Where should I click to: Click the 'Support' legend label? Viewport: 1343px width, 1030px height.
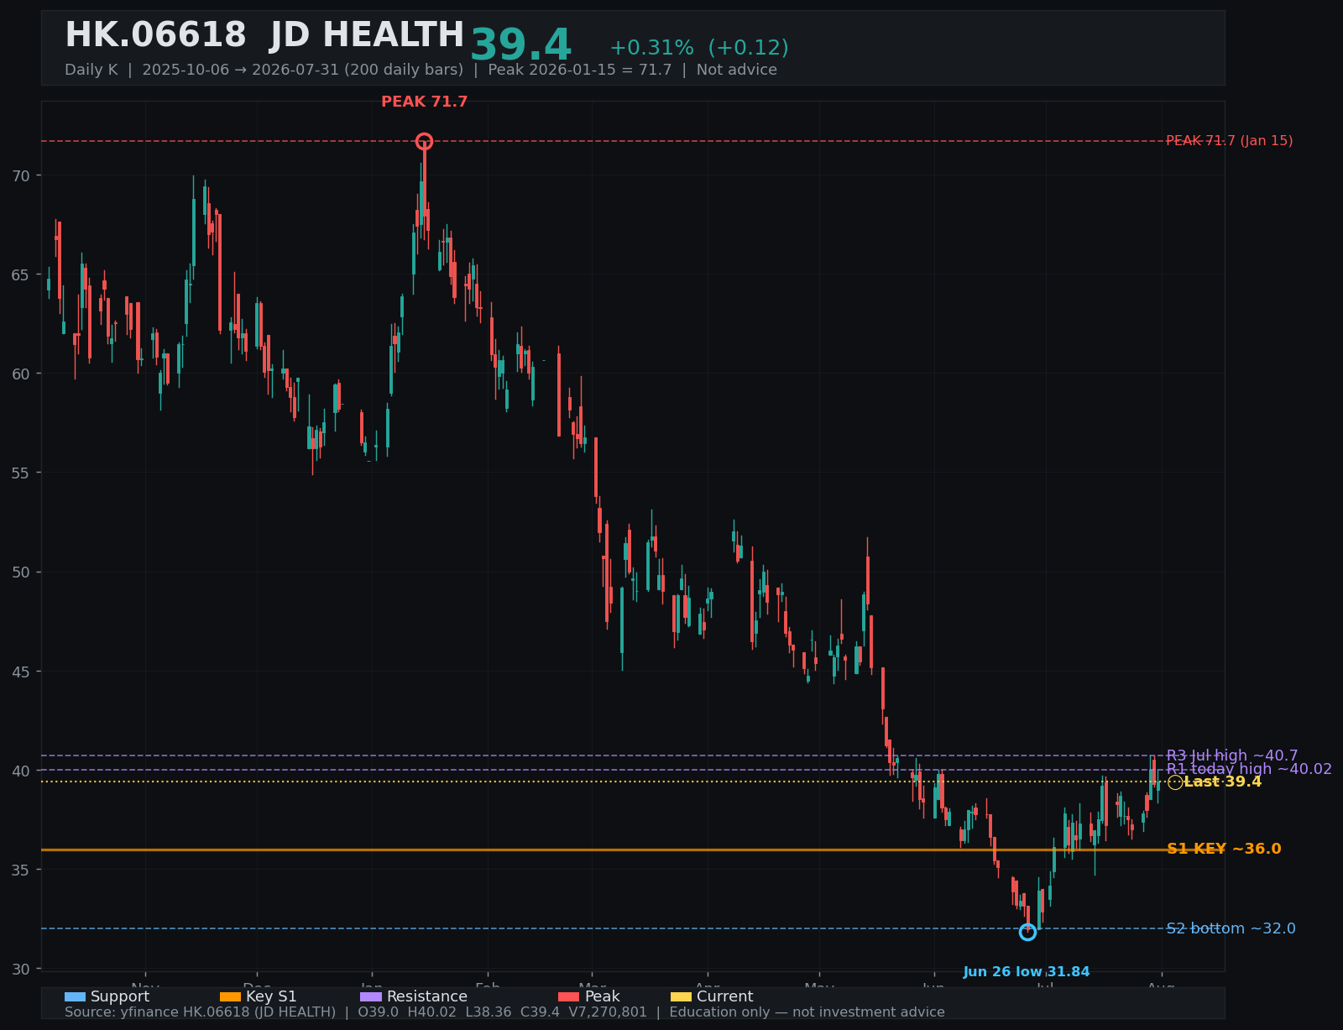pos(120,996)
